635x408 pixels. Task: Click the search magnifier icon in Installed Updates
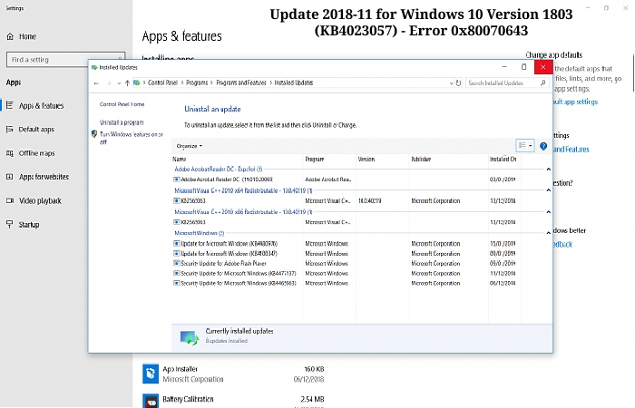543,83
